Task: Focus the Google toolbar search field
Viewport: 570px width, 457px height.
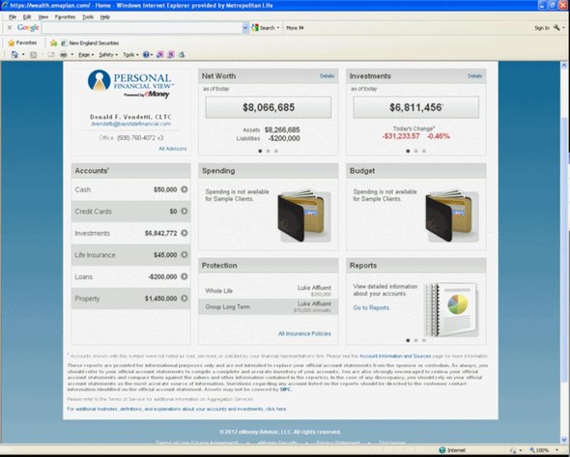Action: click(142, 28)
